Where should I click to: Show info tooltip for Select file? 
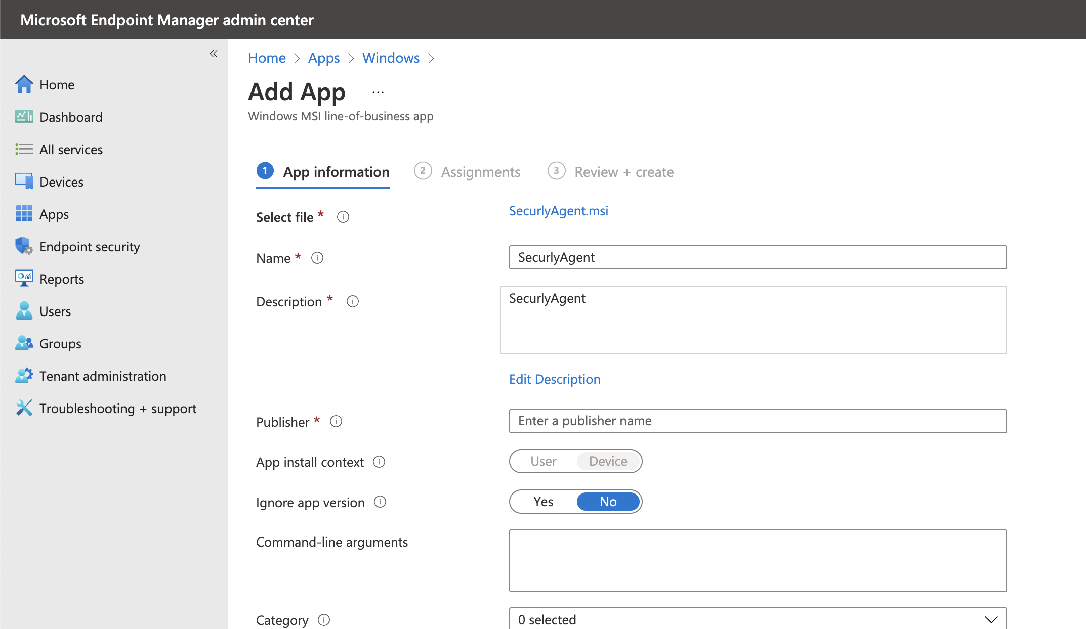click(343, 217)
